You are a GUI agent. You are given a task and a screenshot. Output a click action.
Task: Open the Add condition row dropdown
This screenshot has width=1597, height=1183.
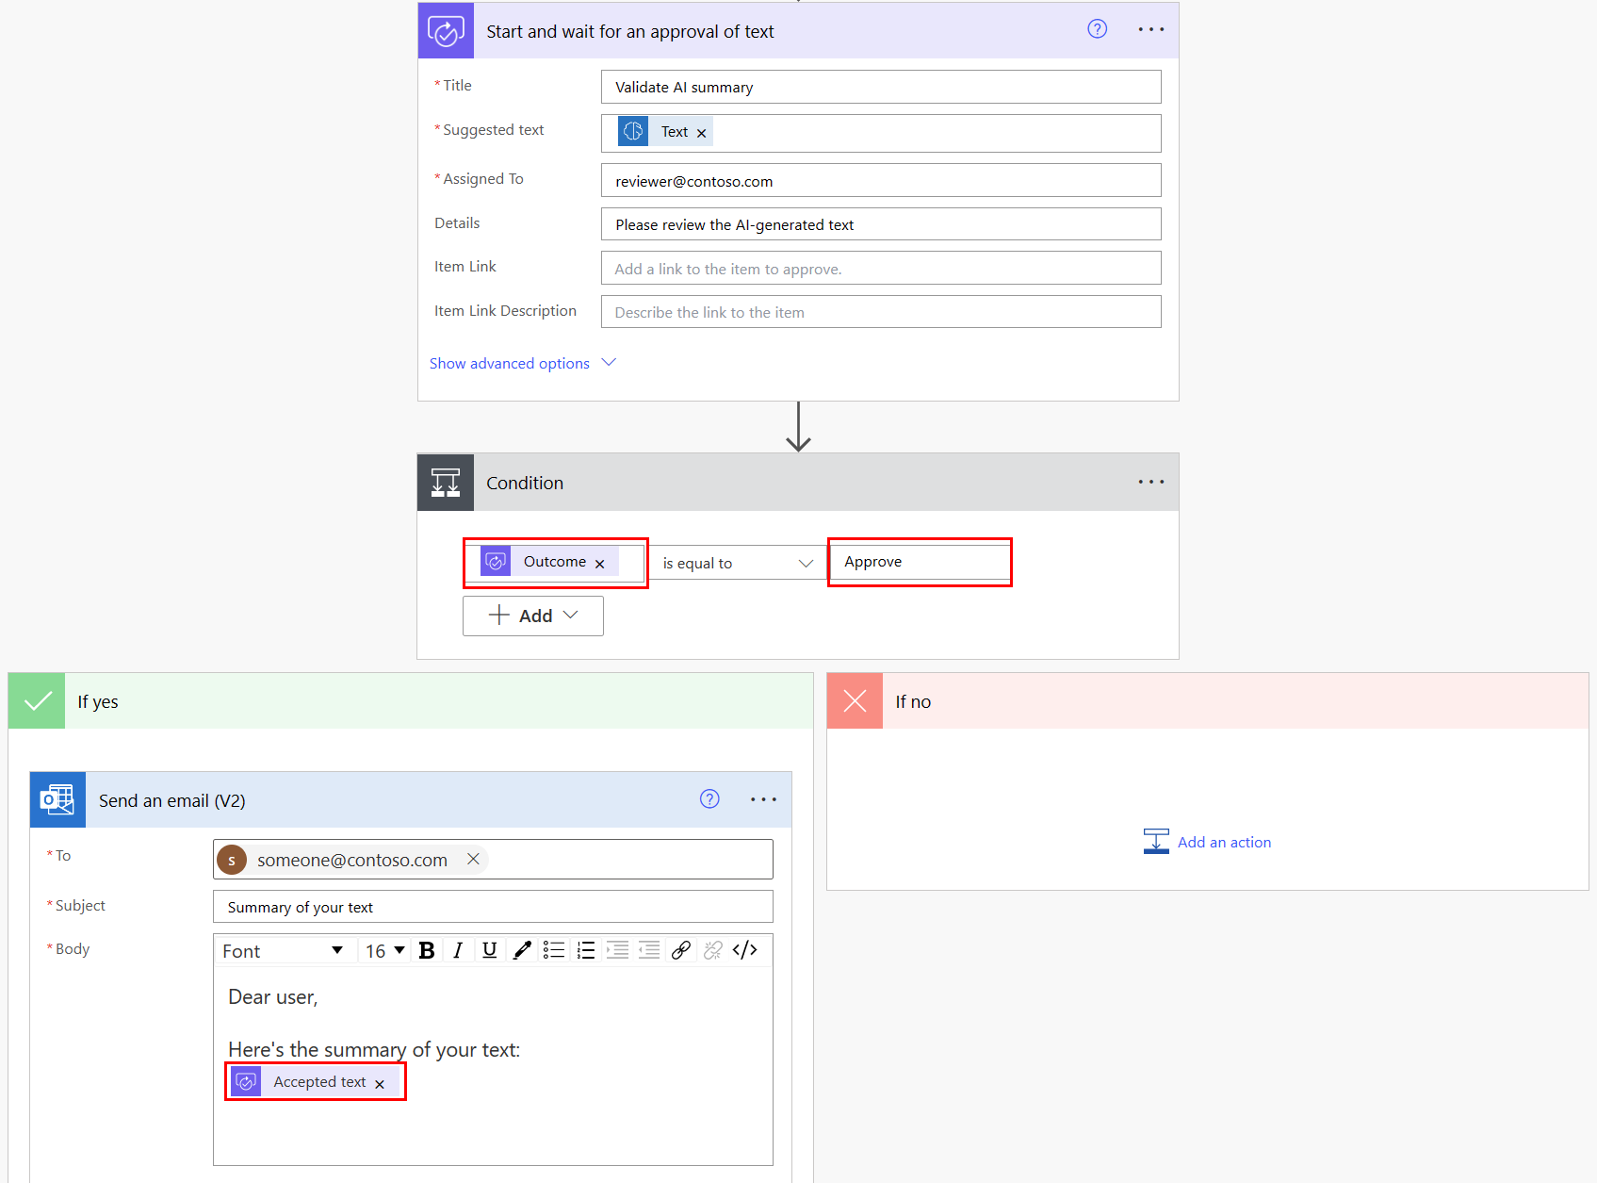tap(533, 616)
